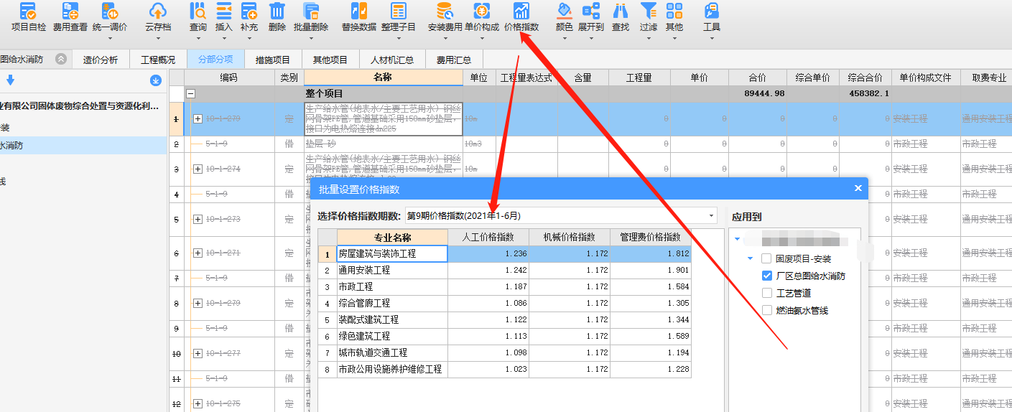Collapse the 整个项目 root row
Viewport: 1012px width, 412px height.
[x=191, y=93]
